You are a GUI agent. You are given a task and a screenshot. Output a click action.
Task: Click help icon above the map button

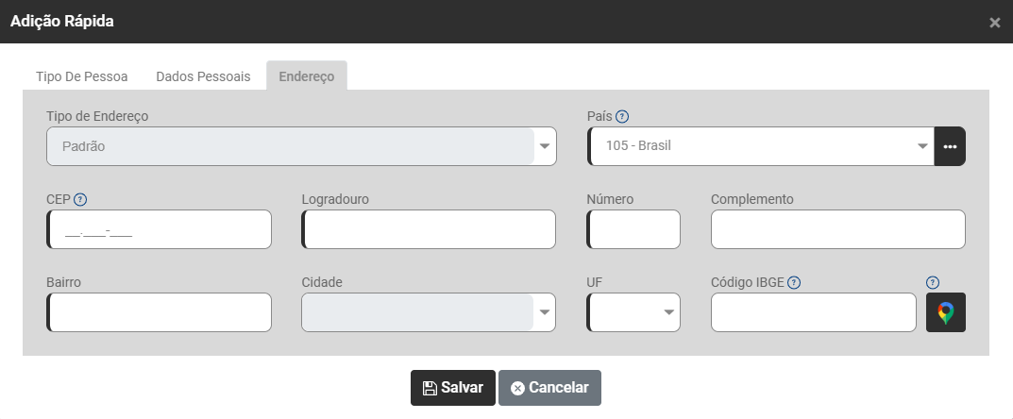933,282
